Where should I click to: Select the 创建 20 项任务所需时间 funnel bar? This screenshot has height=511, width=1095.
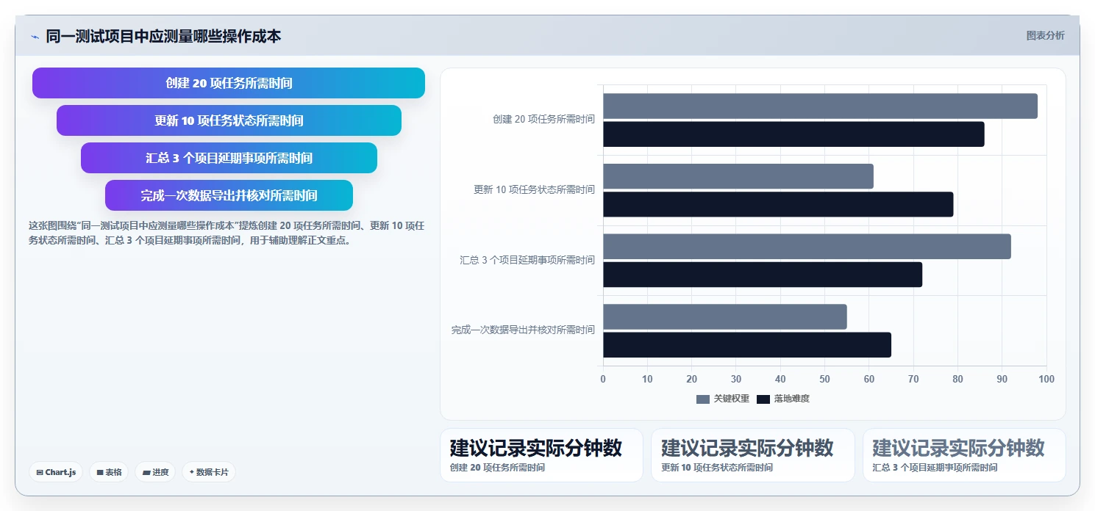(x=229, y=83)
